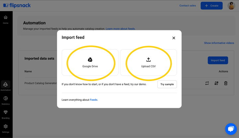Open the live chat bubble
Screen dimensions: 239x138
coord(231,129)
